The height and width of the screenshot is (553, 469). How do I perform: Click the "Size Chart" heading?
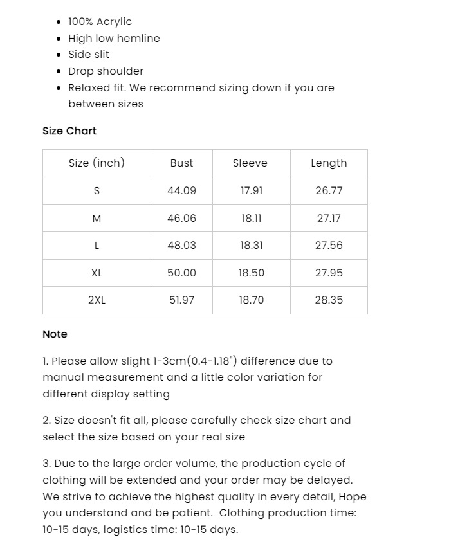pyautogui.click(x=69, y=131)
